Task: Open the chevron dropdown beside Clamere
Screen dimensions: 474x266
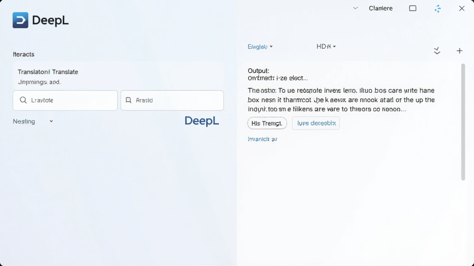Action: click(x=355, y=8)
